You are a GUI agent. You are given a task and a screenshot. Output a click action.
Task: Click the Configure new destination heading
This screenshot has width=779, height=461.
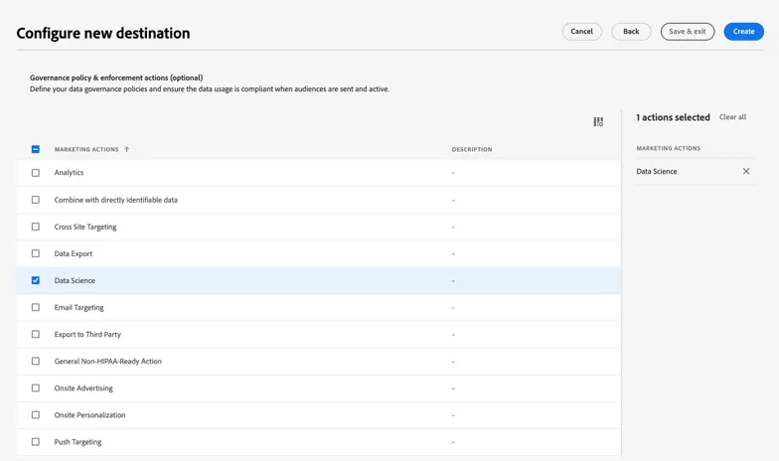[x=103, y=34]
